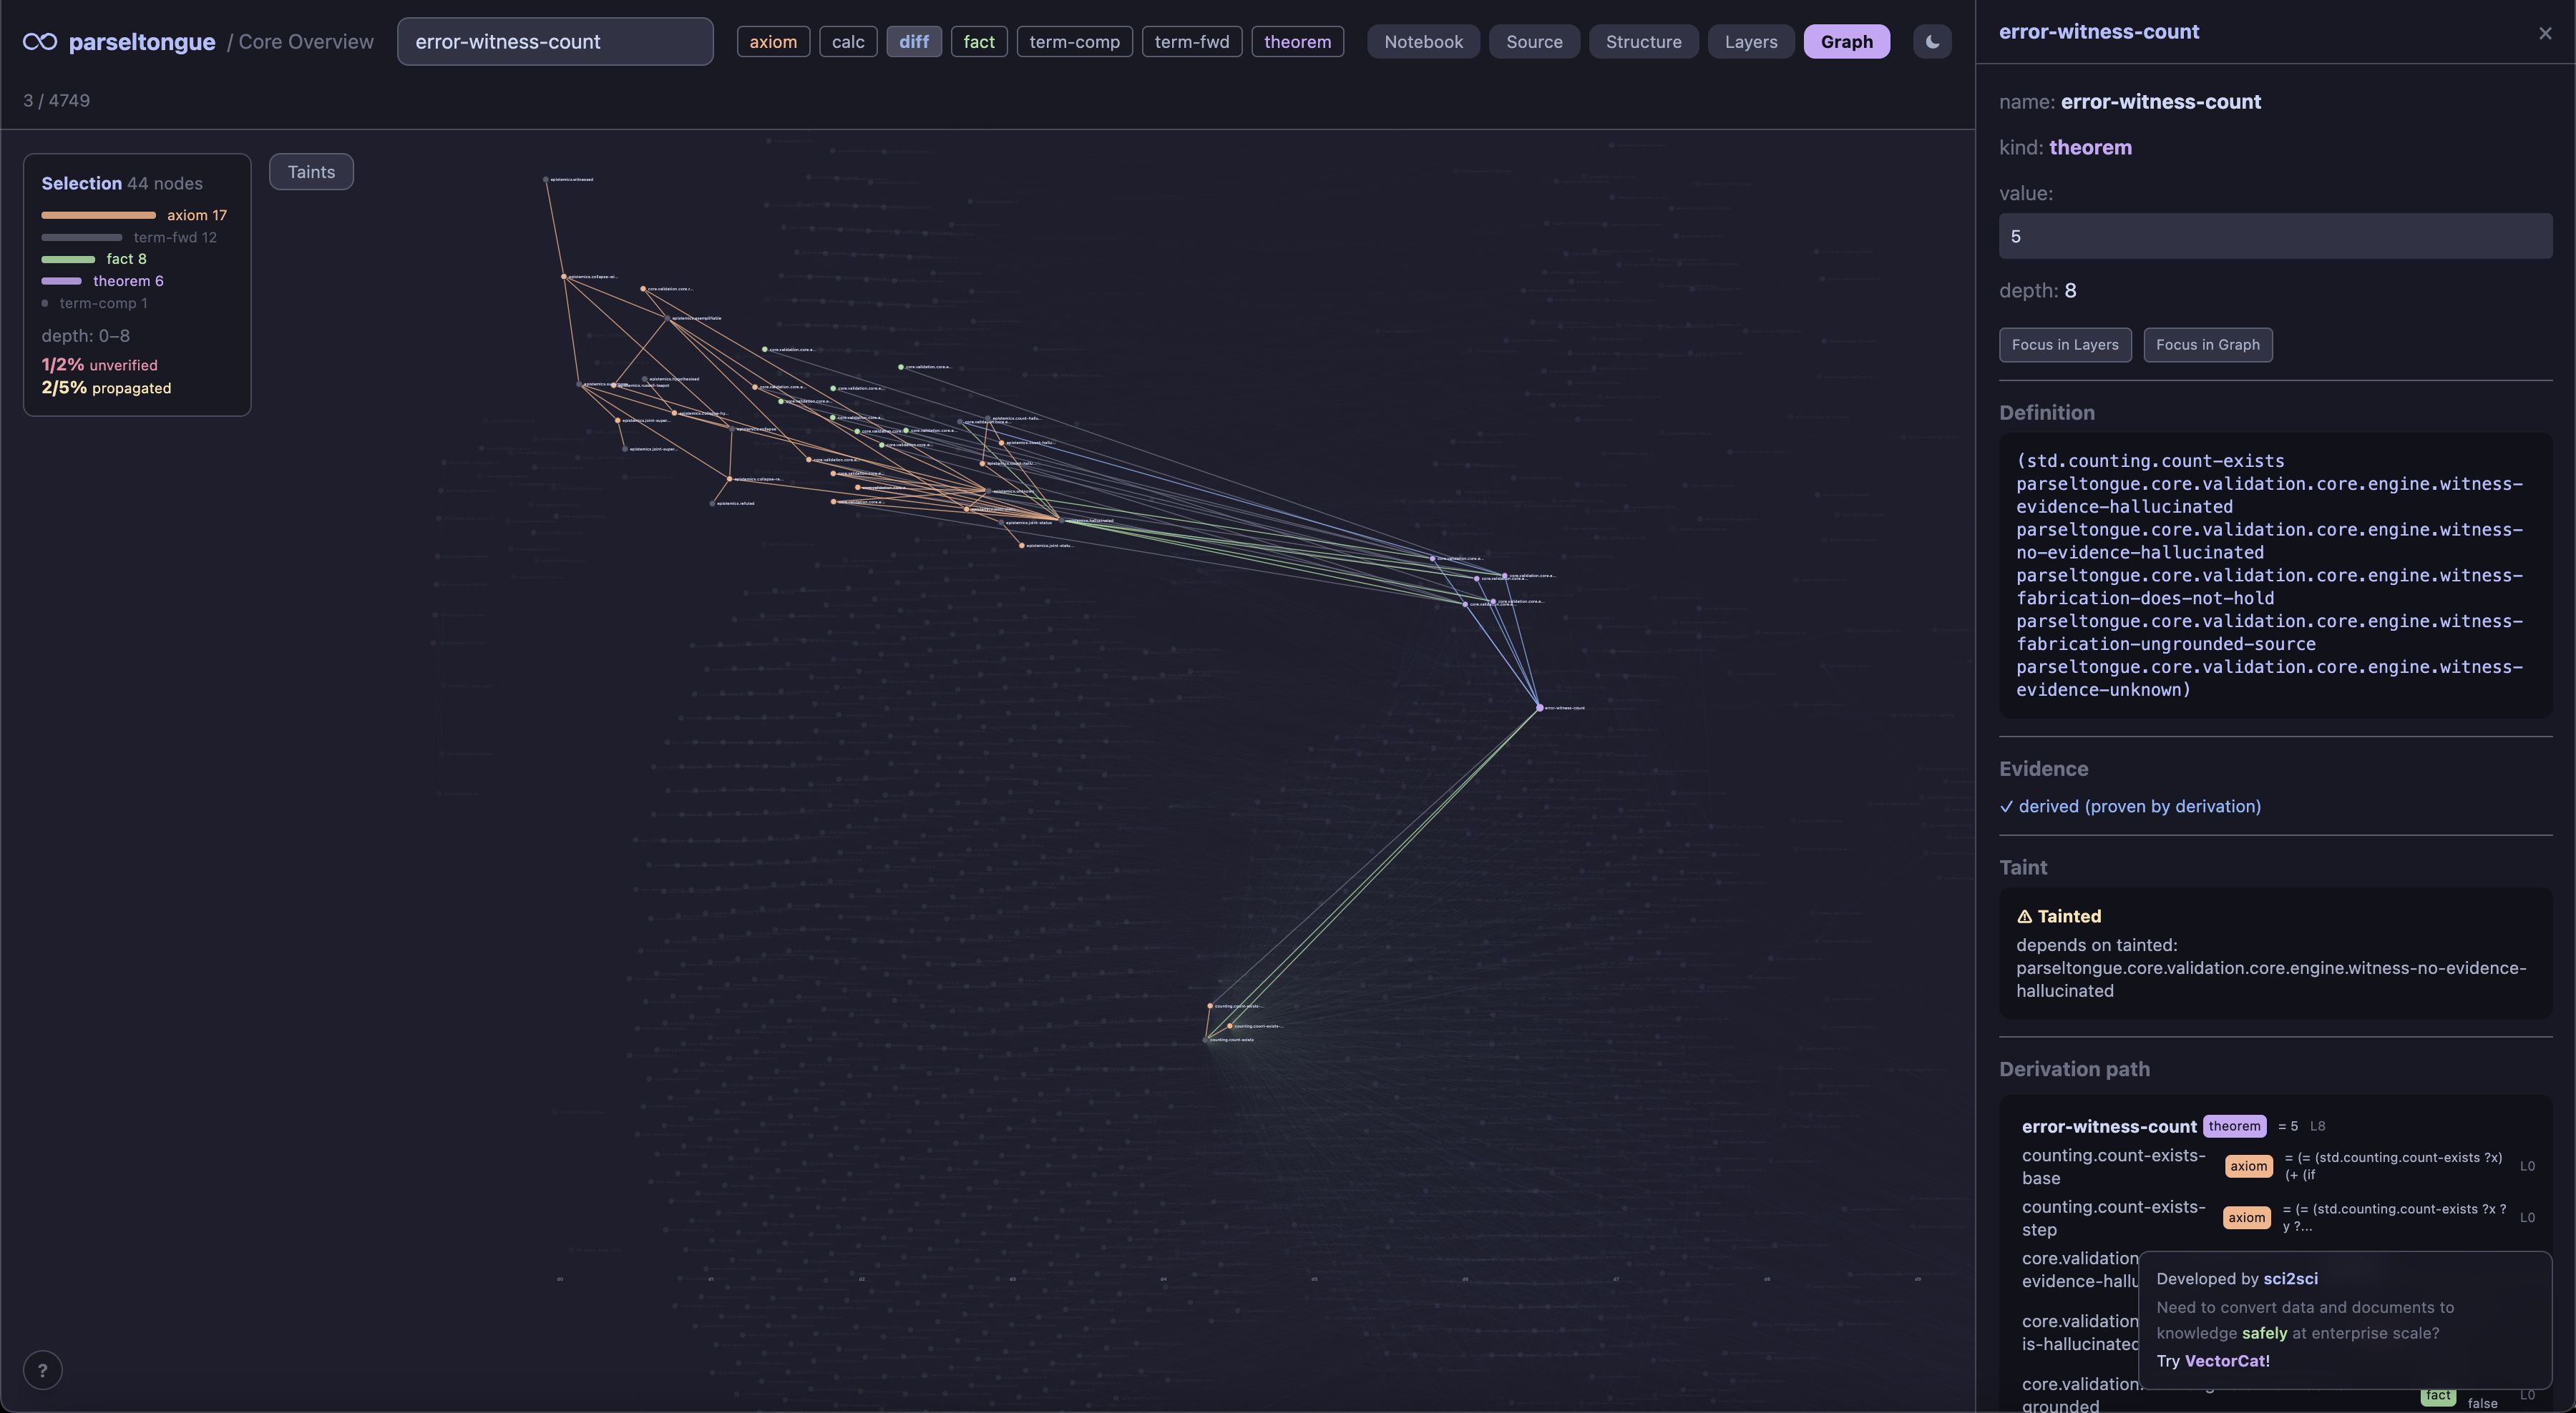The height and width of the screenshot is (1413, 2576).
Task: Toggle the theorem kind filter
Action: pos(1297,42)
